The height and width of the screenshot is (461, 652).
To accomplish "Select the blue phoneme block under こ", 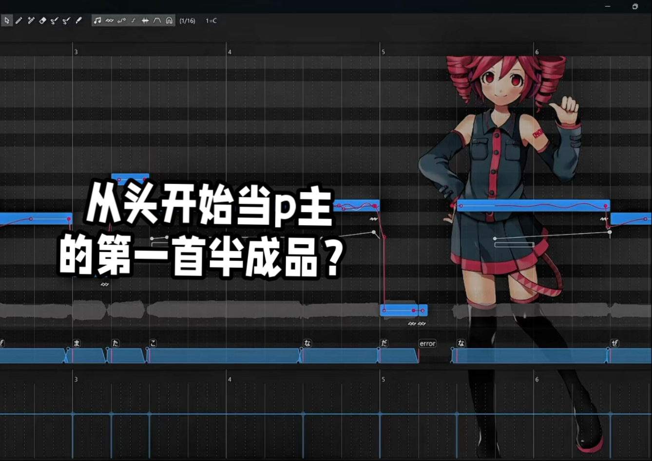I will [224, 356].
